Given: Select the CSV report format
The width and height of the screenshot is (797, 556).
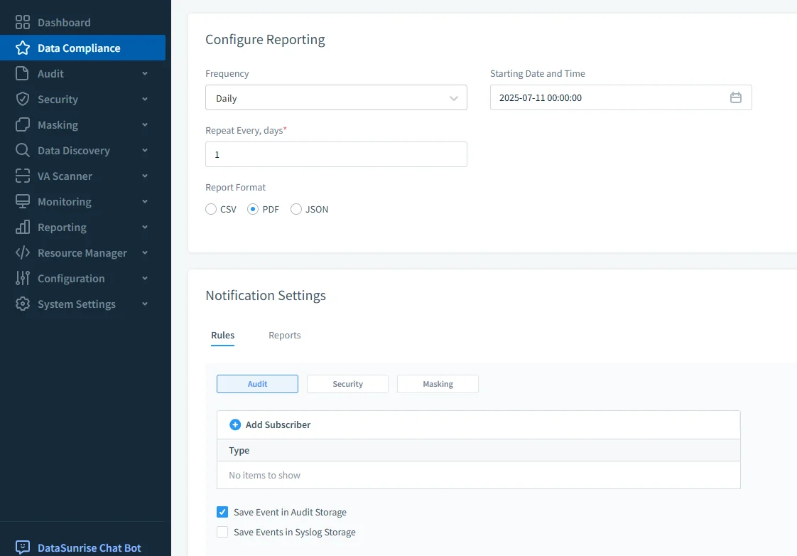Looking at the screenshot, I should click(x=210, y=209).
